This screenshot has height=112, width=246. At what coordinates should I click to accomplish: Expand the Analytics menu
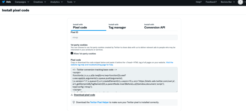(57, 2)
